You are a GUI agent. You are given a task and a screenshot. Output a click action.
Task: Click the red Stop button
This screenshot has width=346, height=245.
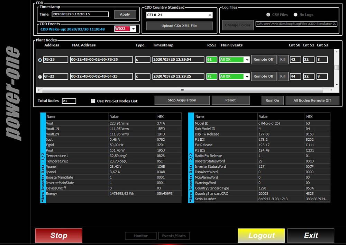coord(59,236)
